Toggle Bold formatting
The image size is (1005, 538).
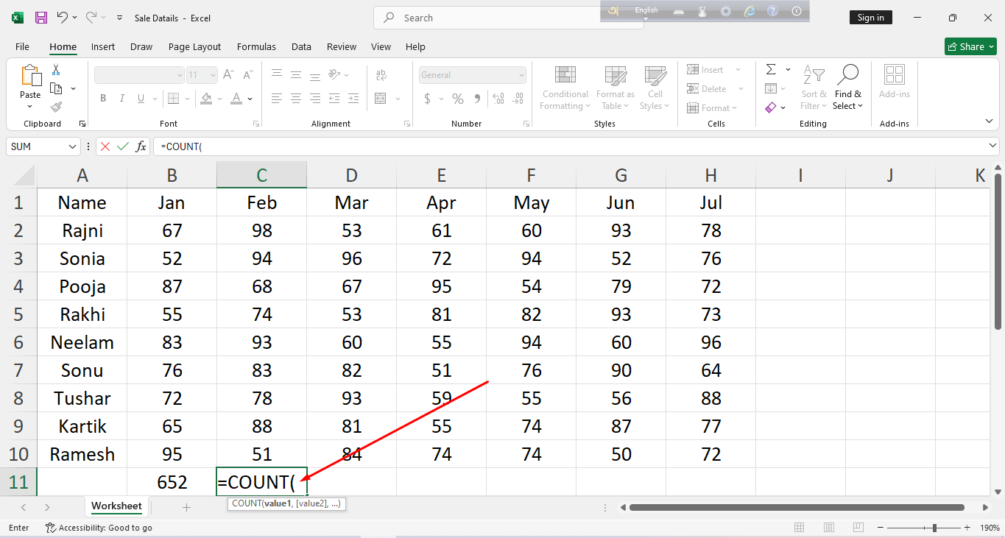[x=103, y=99]
